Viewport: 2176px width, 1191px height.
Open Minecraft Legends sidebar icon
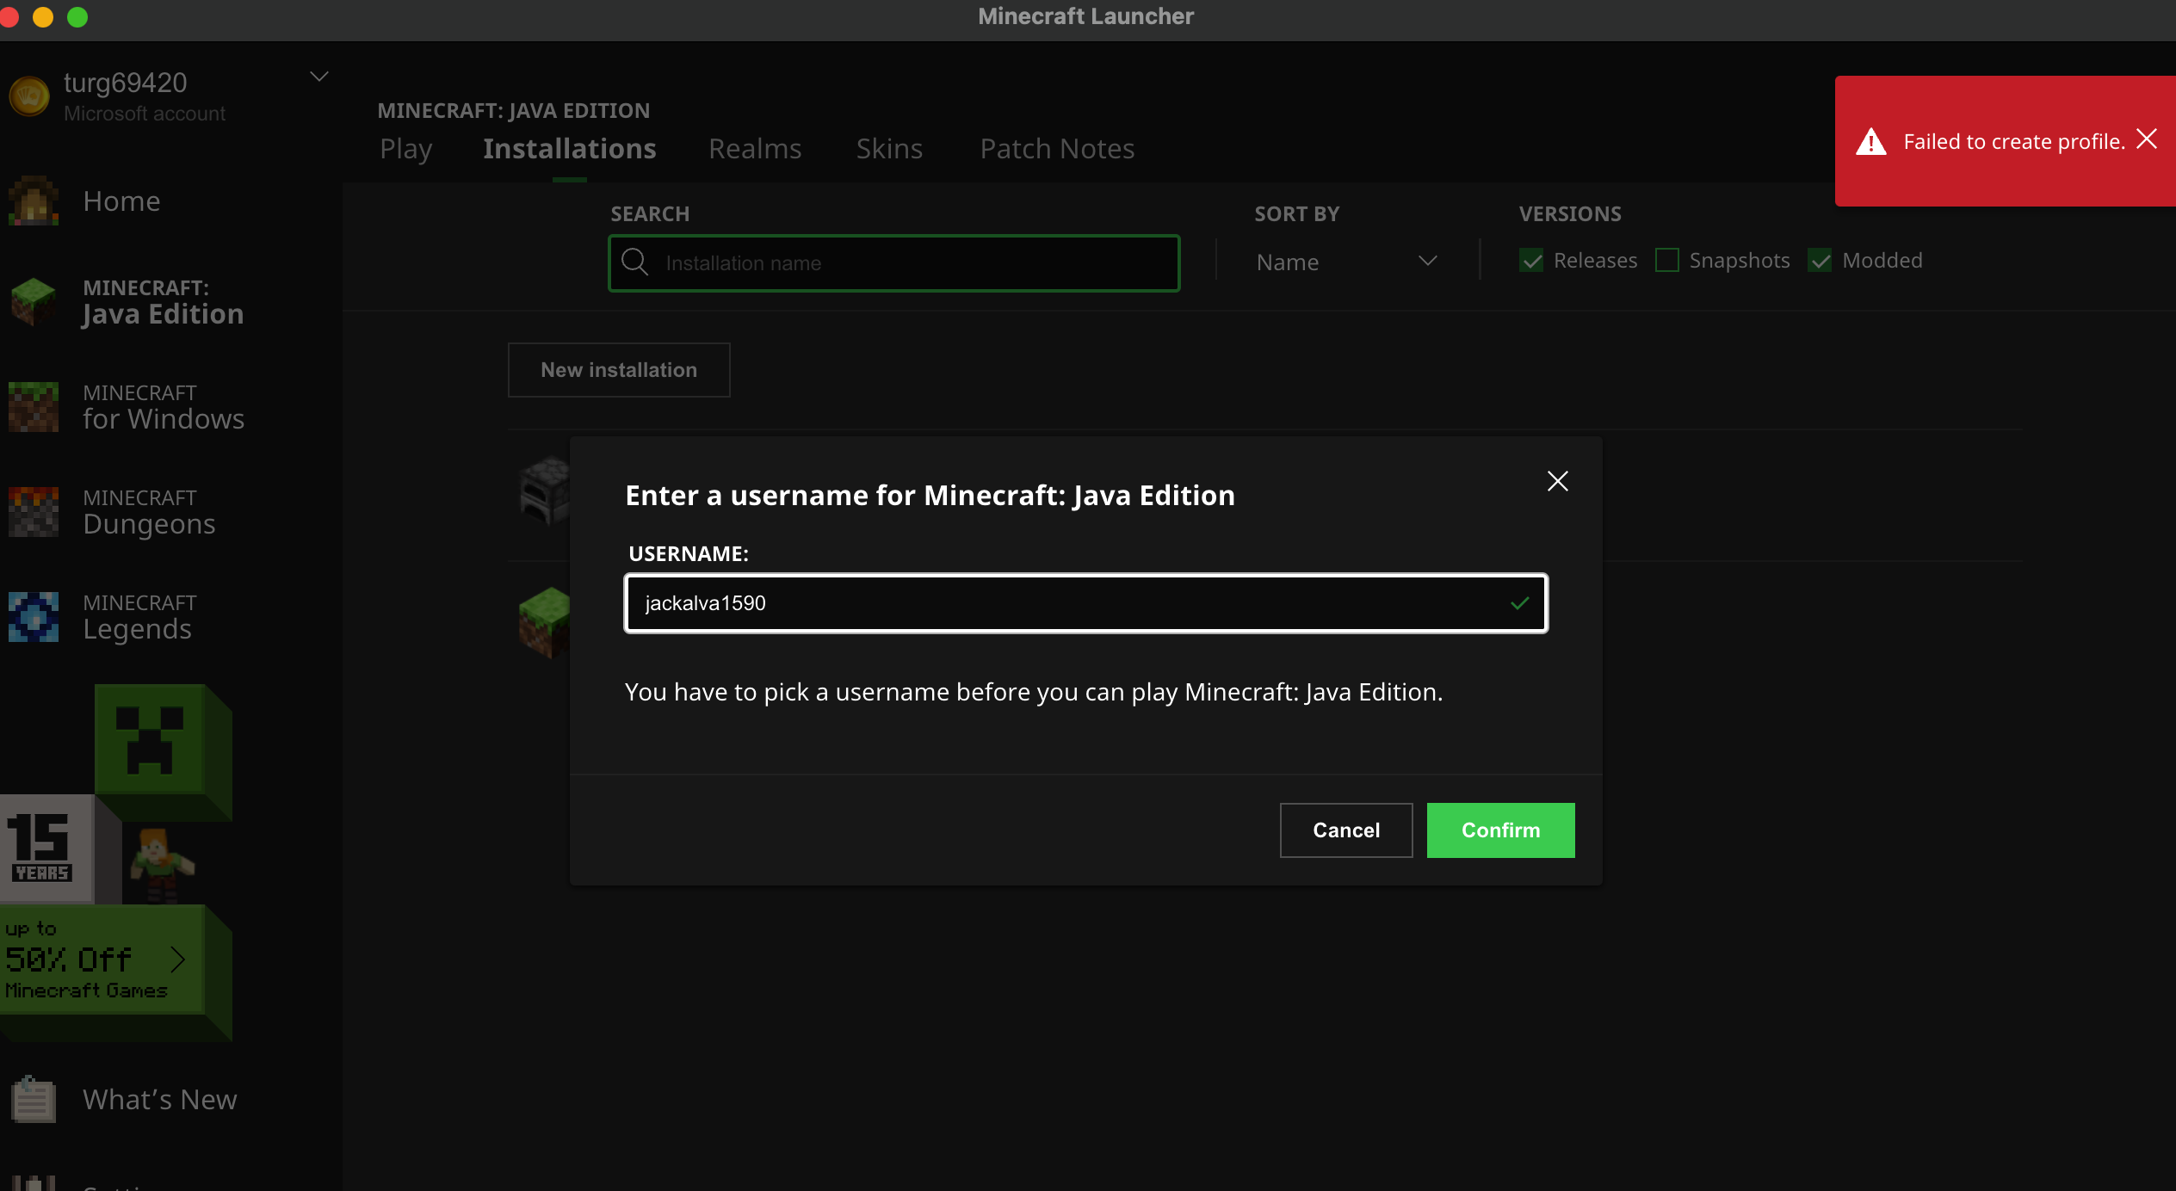click(34, 617)
